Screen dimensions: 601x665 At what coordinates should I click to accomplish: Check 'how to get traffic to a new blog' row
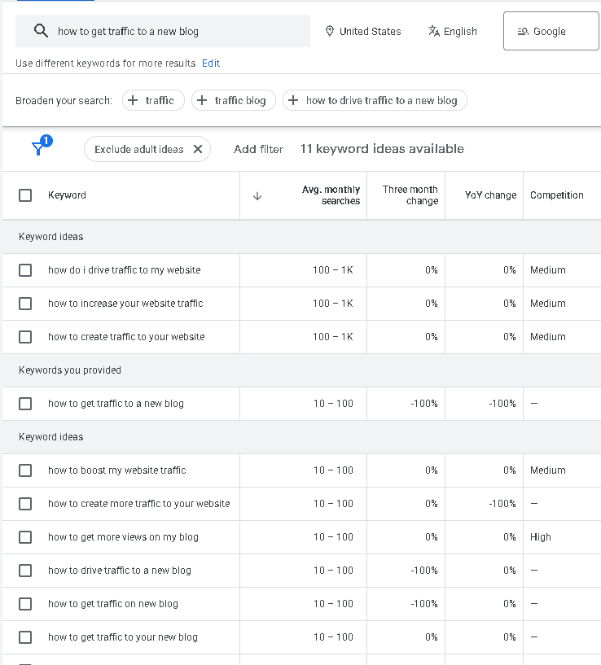(25, 404)
